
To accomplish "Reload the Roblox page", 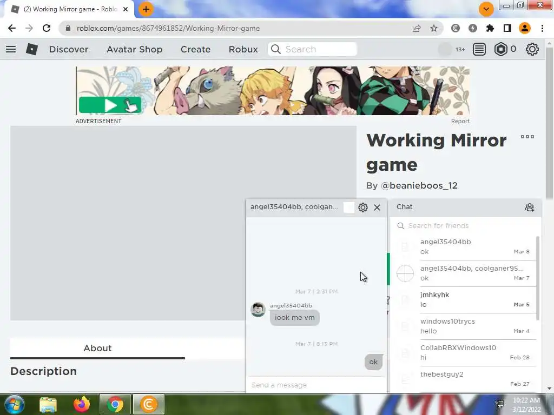I will click(47, 28).
